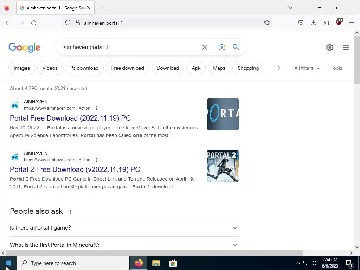Image resolution: width=360 pixels, height=270 pixels.
Task: Select the Pc download filter chip
Action: tap(84, 68)
